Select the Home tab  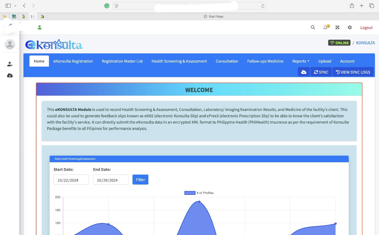(39, 61)
